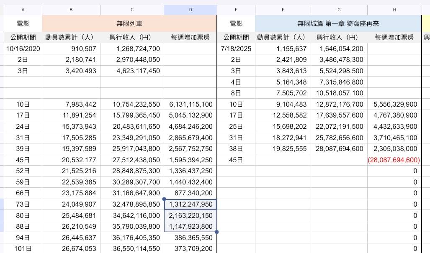Select cell with value 1,440,432,400
The image size is (430, 253).
point(191,182)
